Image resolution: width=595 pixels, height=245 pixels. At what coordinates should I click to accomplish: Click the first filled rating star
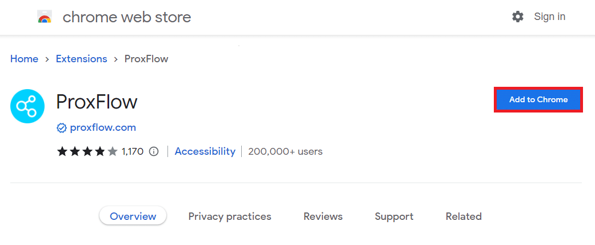pos(62,152)
